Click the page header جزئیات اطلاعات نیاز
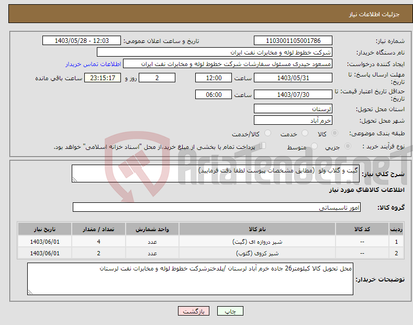The image size is (413, 325). click(x=374, y=14)
